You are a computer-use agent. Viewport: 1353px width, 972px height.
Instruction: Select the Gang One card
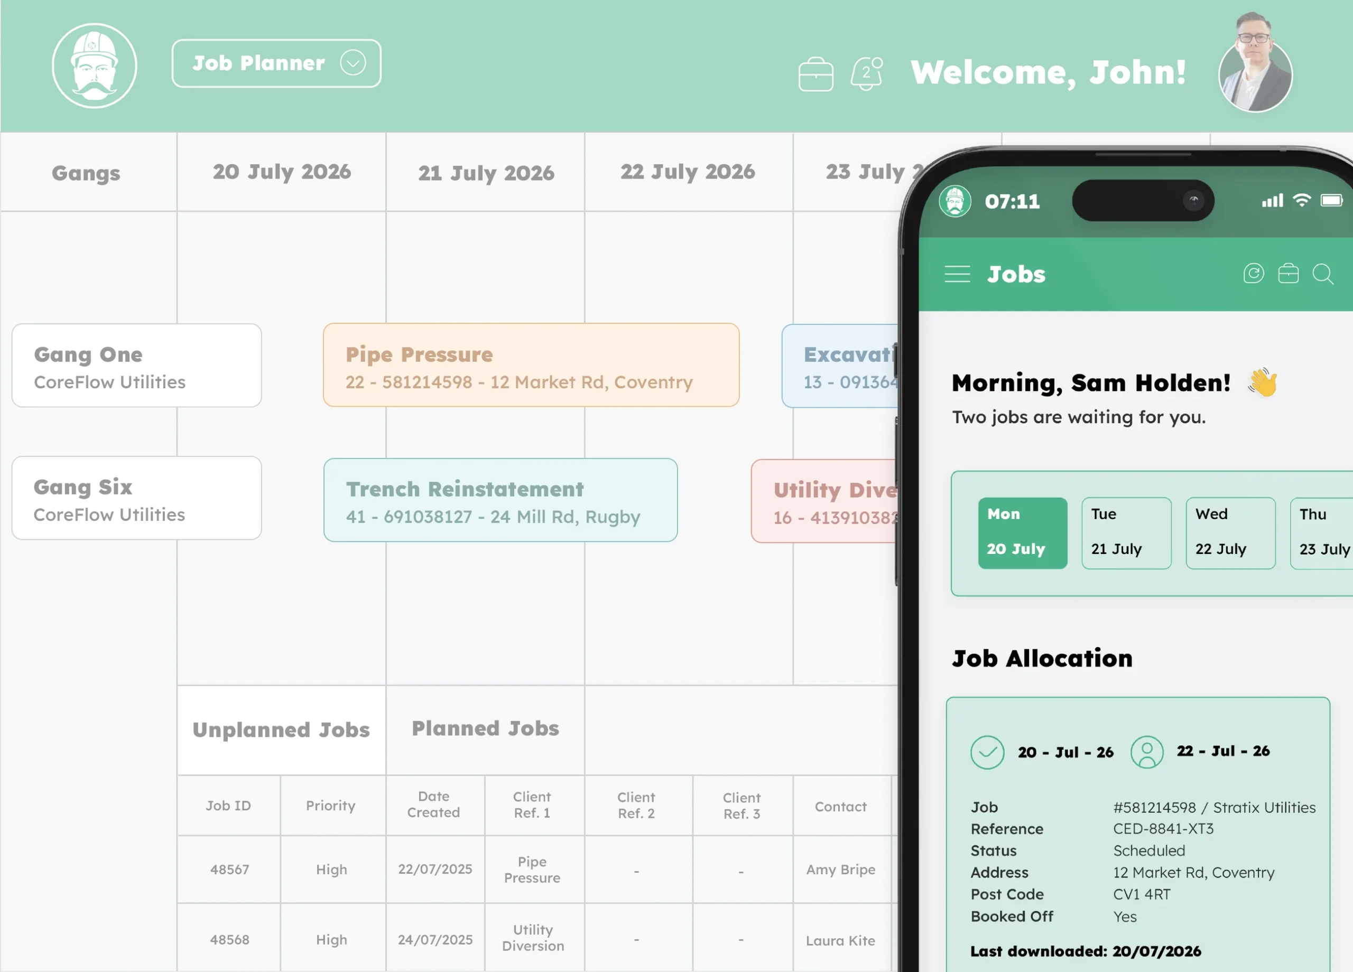point(136,366)
